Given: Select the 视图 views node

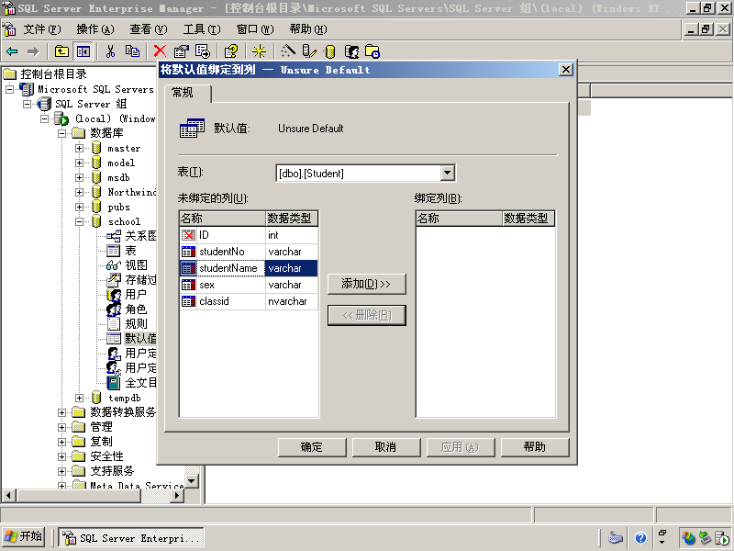Looking at the screenshot, I should [x=136, y=265].
